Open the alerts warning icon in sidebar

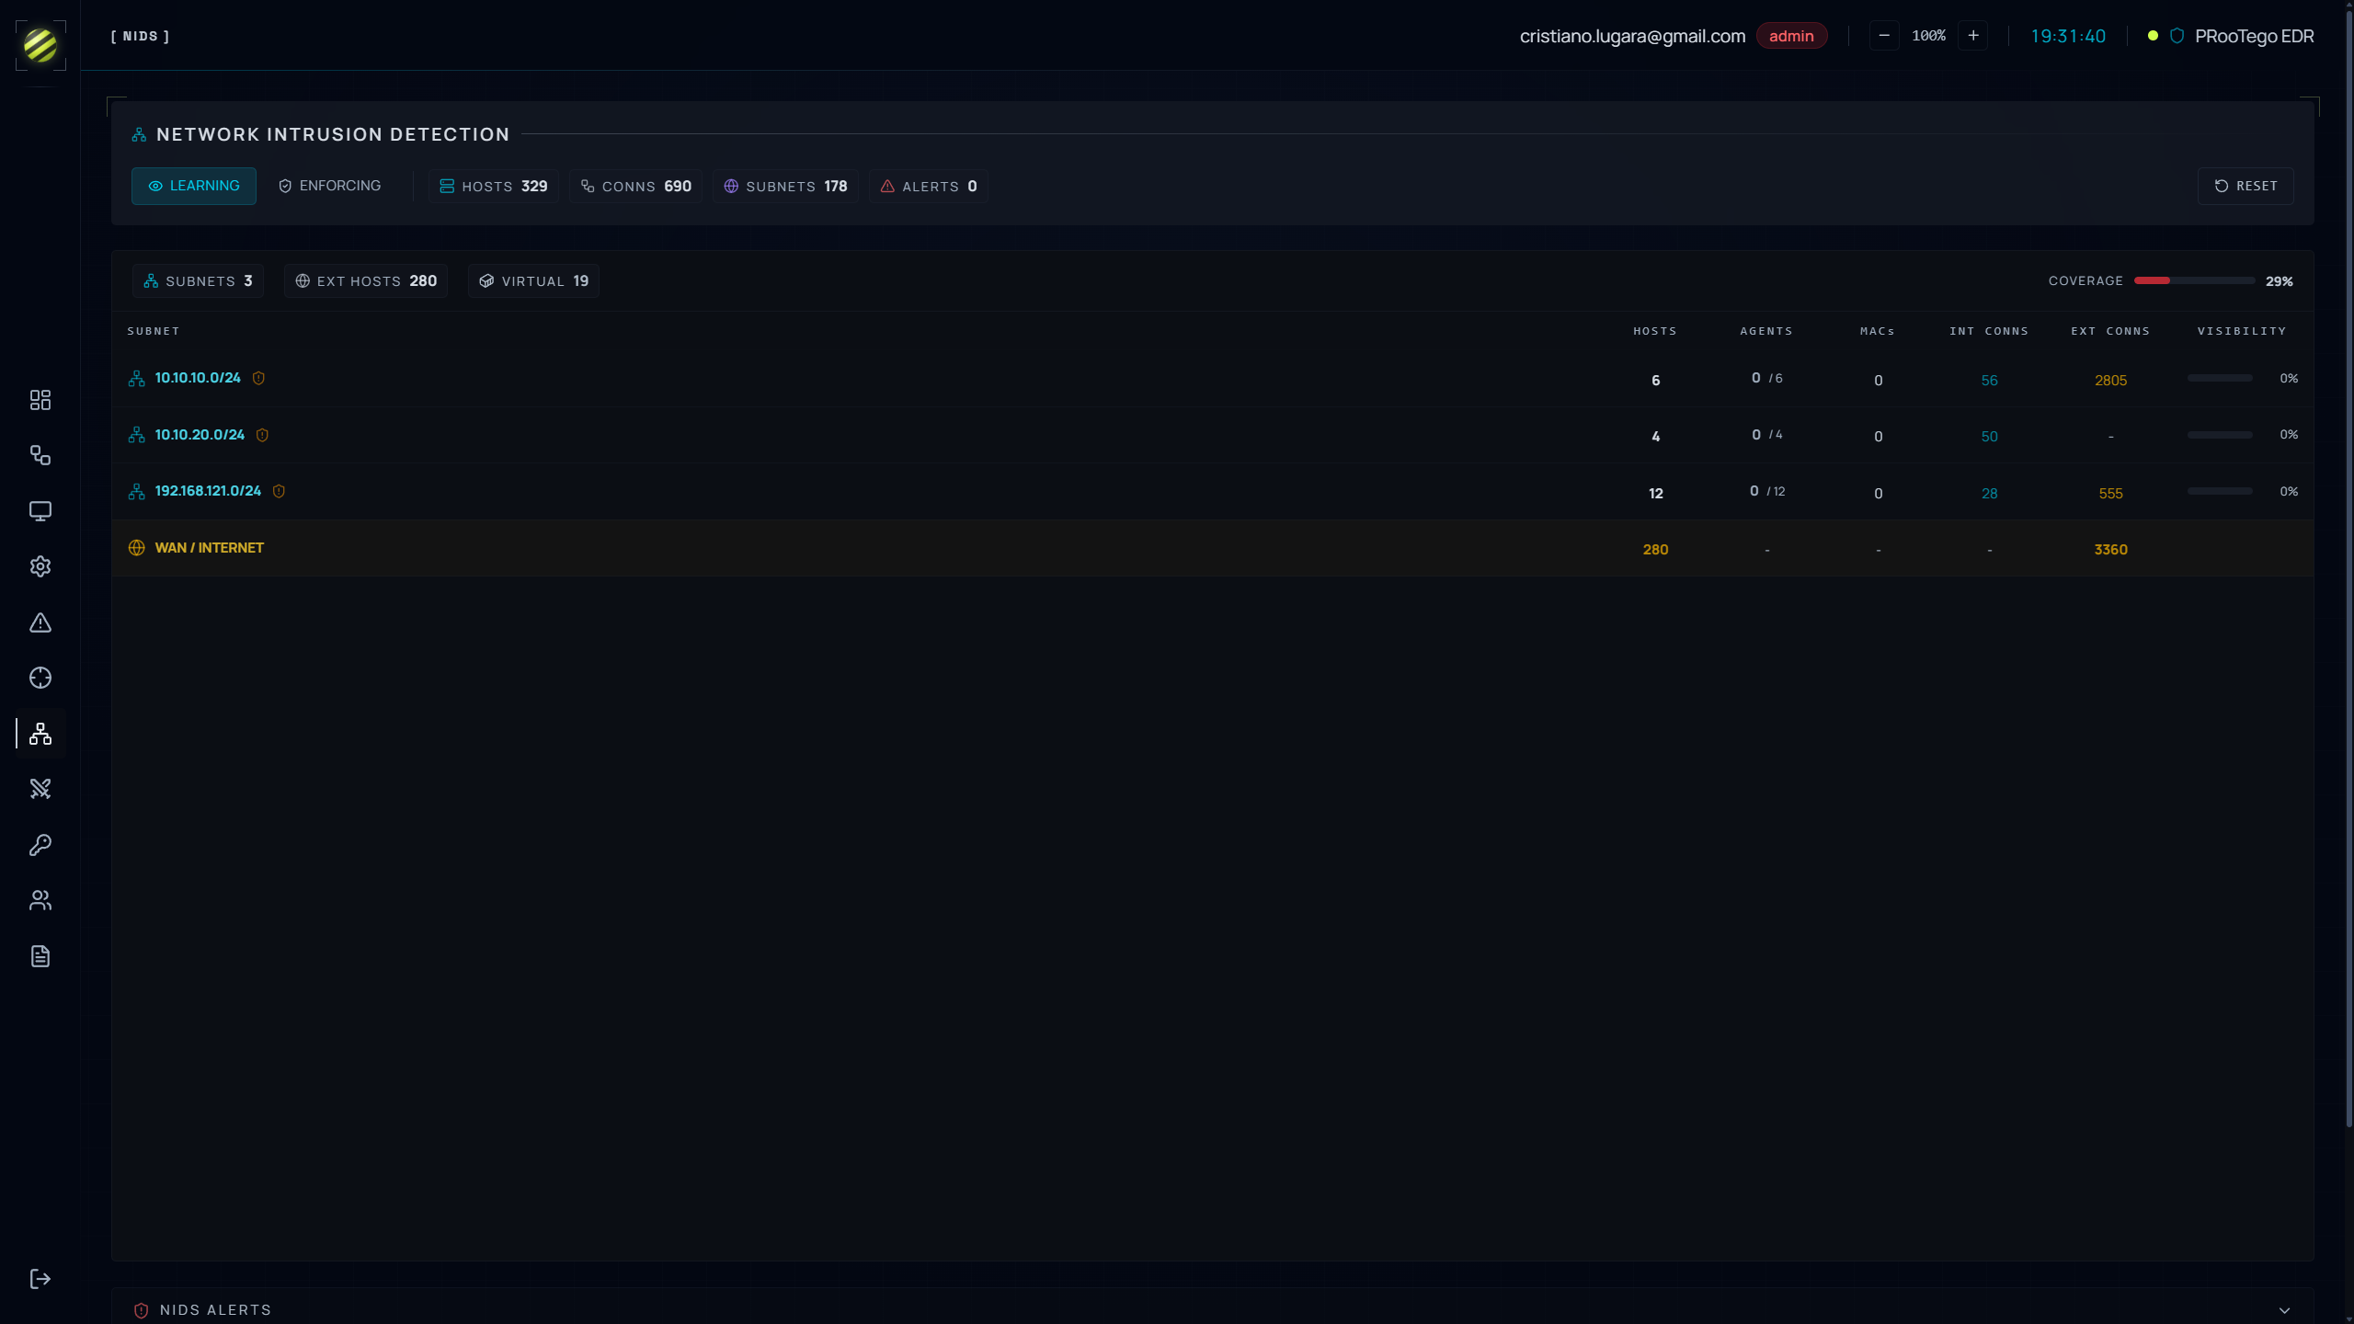40,622
